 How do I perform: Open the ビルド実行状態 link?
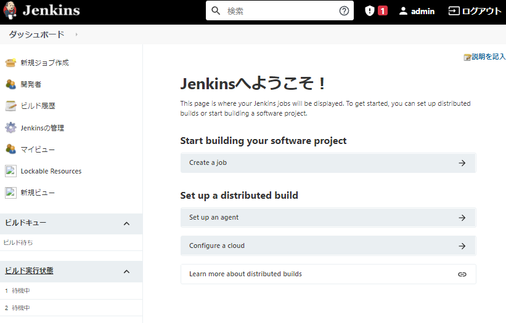coord(29,271)
